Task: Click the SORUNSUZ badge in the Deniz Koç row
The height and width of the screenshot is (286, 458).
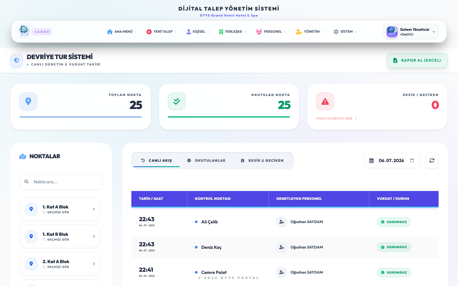Action: [394, 247]
